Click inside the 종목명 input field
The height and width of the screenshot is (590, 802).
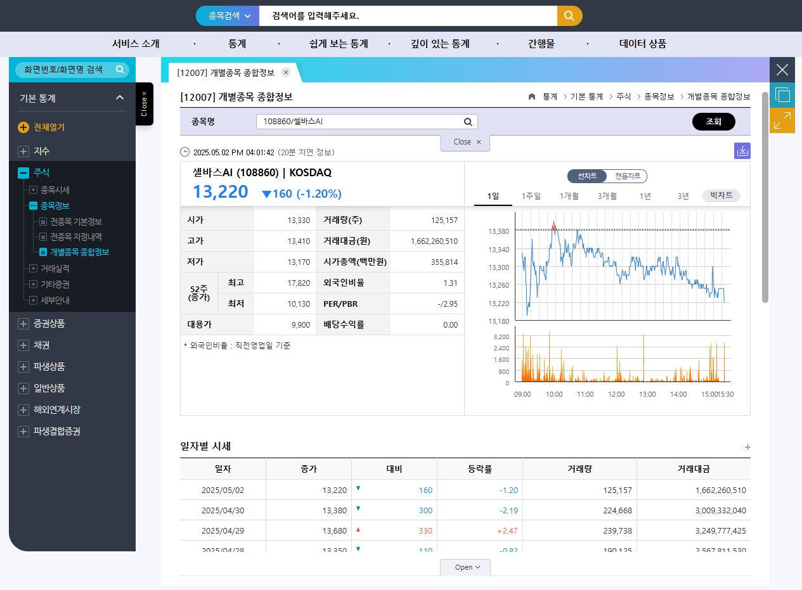[x=355, y=121]
